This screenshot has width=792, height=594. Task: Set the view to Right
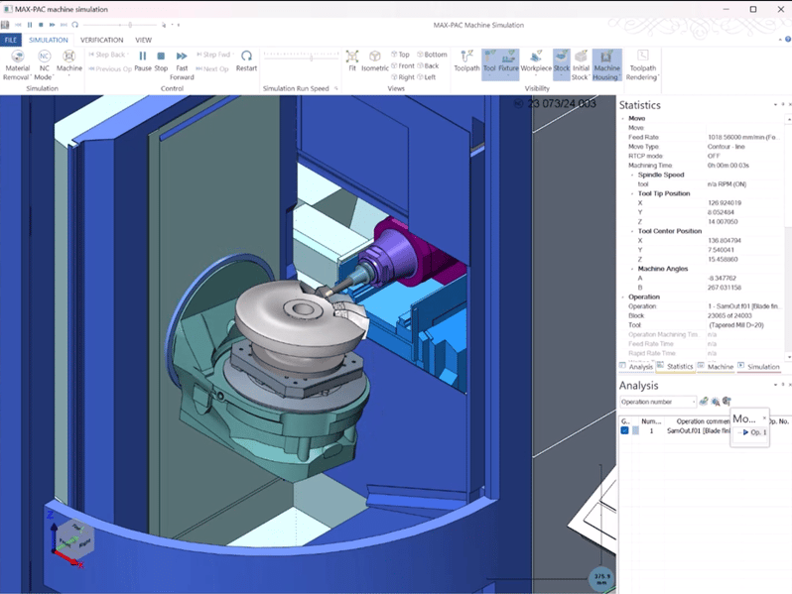(x=403, y=77)
